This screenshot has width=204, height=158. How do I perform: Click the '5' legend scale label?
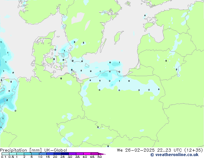click(x=32, y=157)
